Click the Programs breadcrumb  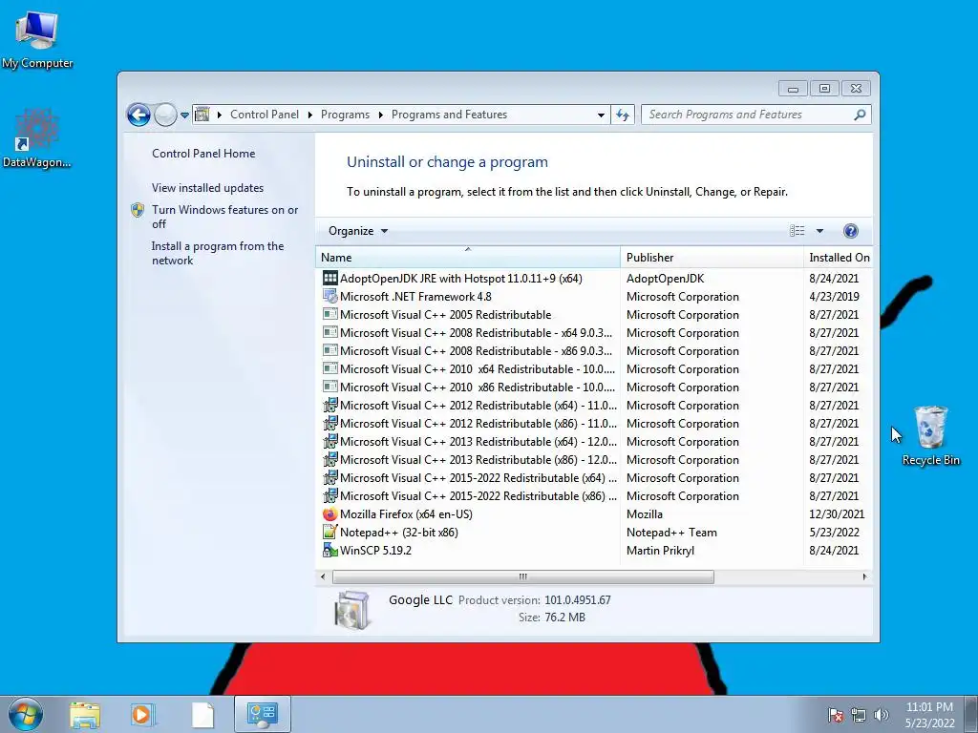tap(345, 115)
